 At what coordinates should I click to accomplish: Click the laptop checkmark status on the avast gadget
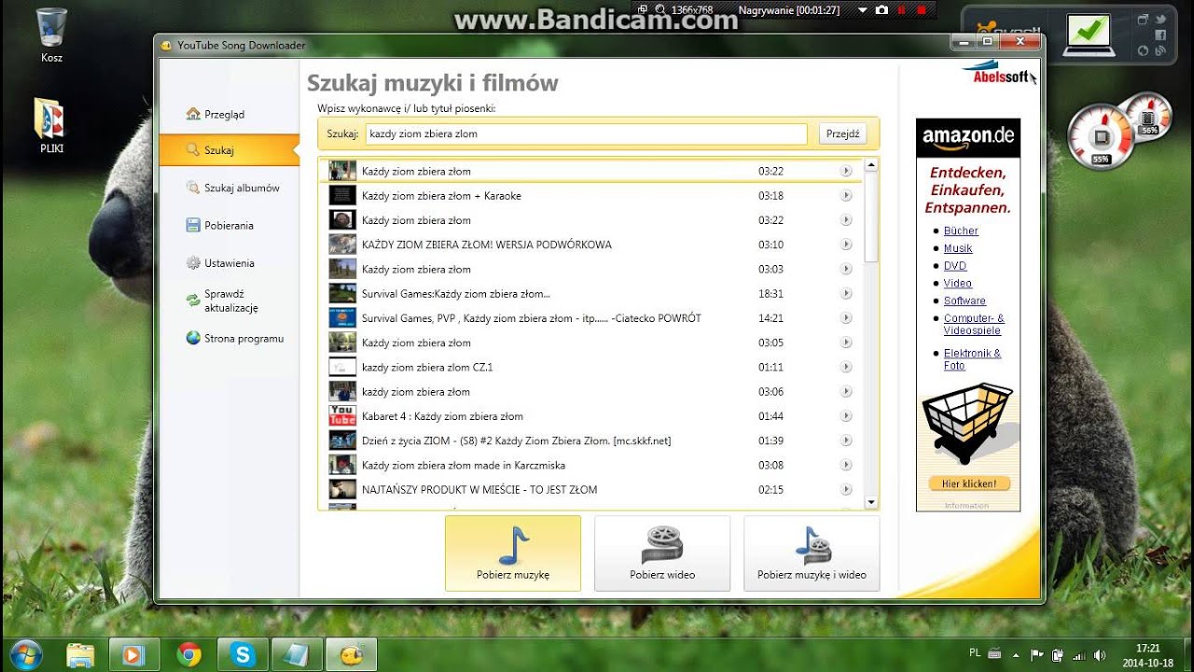click(x=1088, y=35)
